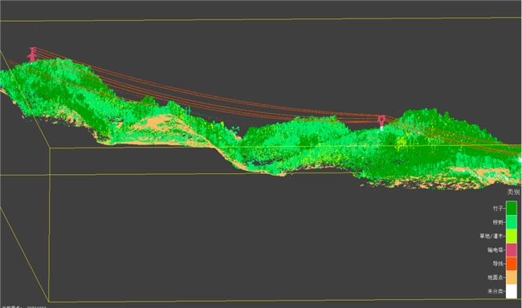Click the 导线 legend label
Viewport: 522px width, 308px height.
(x=498, y=264)
